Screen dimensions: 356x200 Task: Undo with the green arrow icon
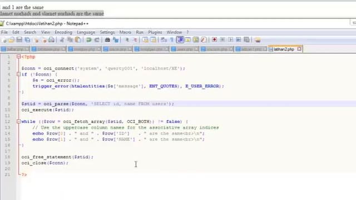pos(89,40)
